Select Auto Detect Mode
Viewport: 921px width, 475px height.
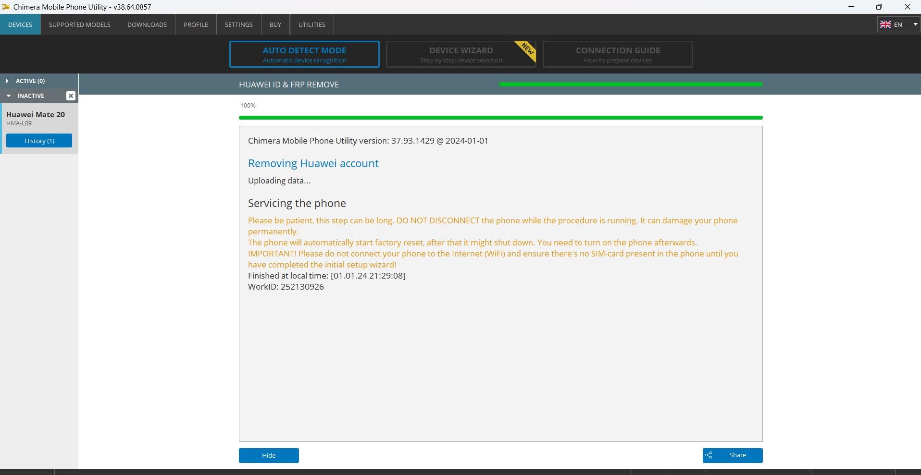[x=304, y=54]
